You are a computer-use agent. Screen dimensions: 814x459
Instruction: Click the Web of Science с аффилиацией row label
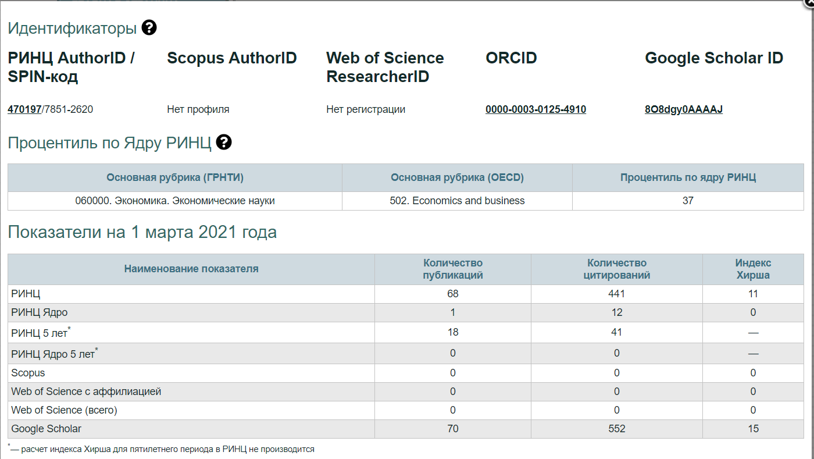[x=86, y=392]
